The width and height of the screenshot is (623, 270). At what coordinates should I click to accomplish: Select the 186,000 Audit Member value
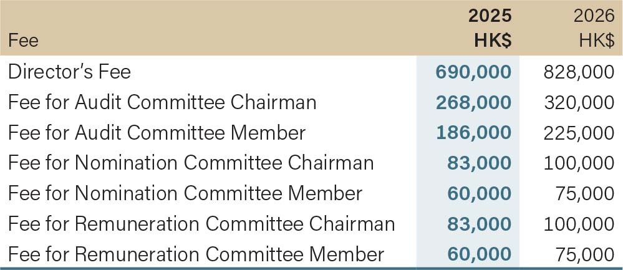point(473,133)
